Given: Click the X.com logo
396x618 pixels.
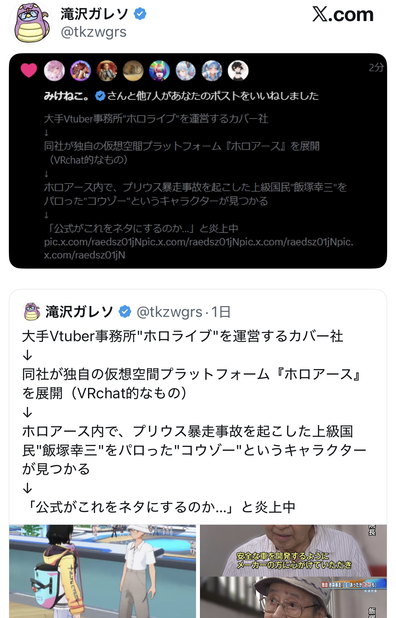Looking at the screenshot, I should 343,14.
